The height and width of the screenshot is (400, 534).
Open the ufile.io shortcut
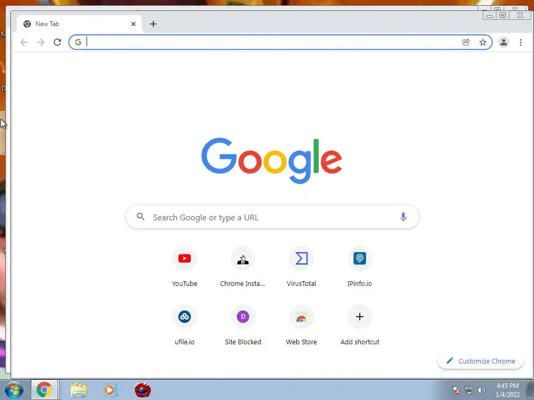[x=185, y=326]
